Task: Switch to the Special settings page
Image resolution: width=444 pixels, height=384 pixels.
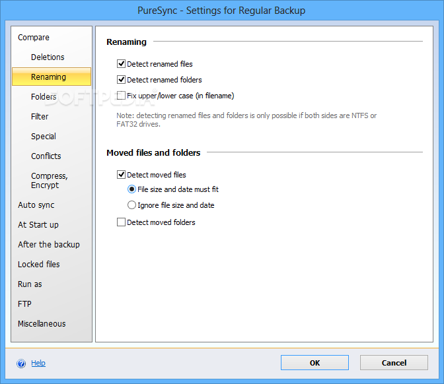Action: pos(44,137)
